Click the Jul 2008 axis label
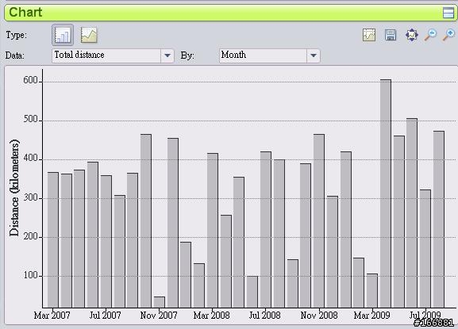This screenshot has width=458, height=329. [x=264, y=316]
